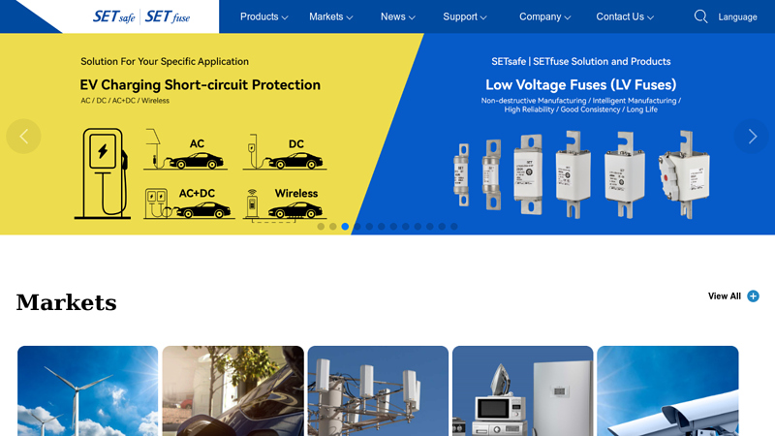Viewport: 775px width, 436px height.
Task: Select the active blue carousel indicator
Action: point(345,227)
